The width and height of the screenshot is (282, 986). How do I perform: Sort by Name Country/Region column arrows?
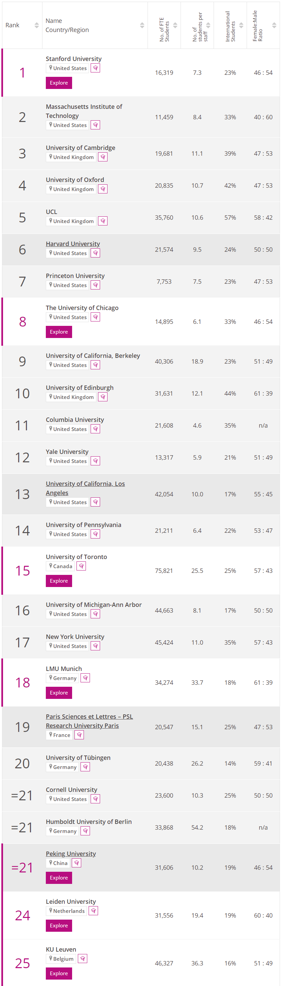click(142, 25)
